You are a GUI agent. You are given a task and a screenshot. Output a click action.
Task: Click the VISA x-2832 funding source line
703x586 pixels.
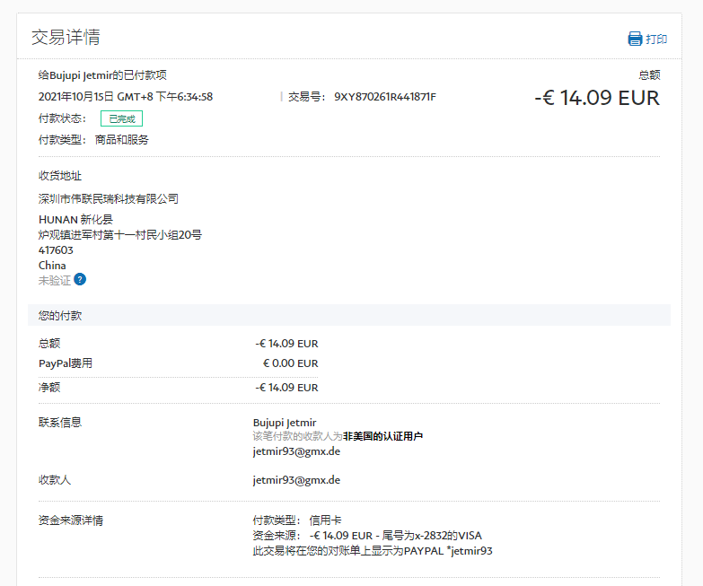tap(367, 535)
